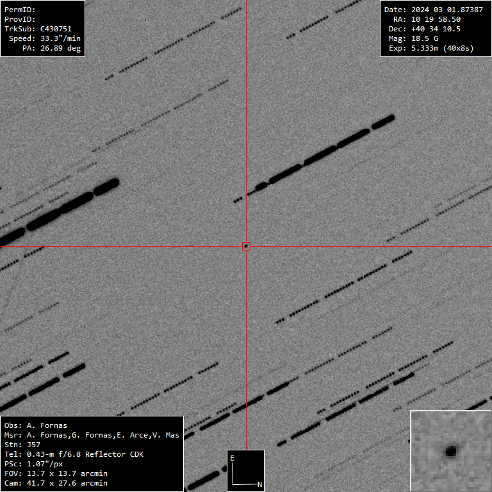Click the Cam 41.7 x 27.6 arcmin line
Image resolution: width=492 pixels, height=492 pixels.
click(56, 483)
